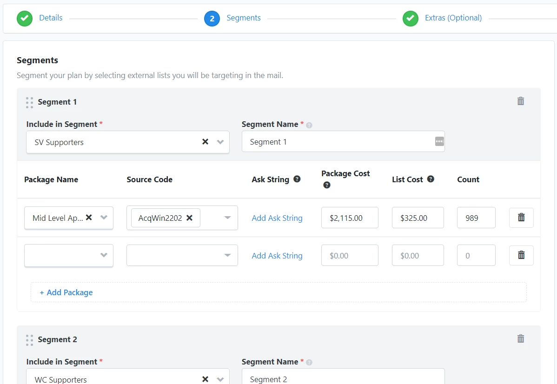The height and width of the screenshot is (384, 557).
Task: Click Add Ask String in the first package row
Action: (x=277, y=218)
